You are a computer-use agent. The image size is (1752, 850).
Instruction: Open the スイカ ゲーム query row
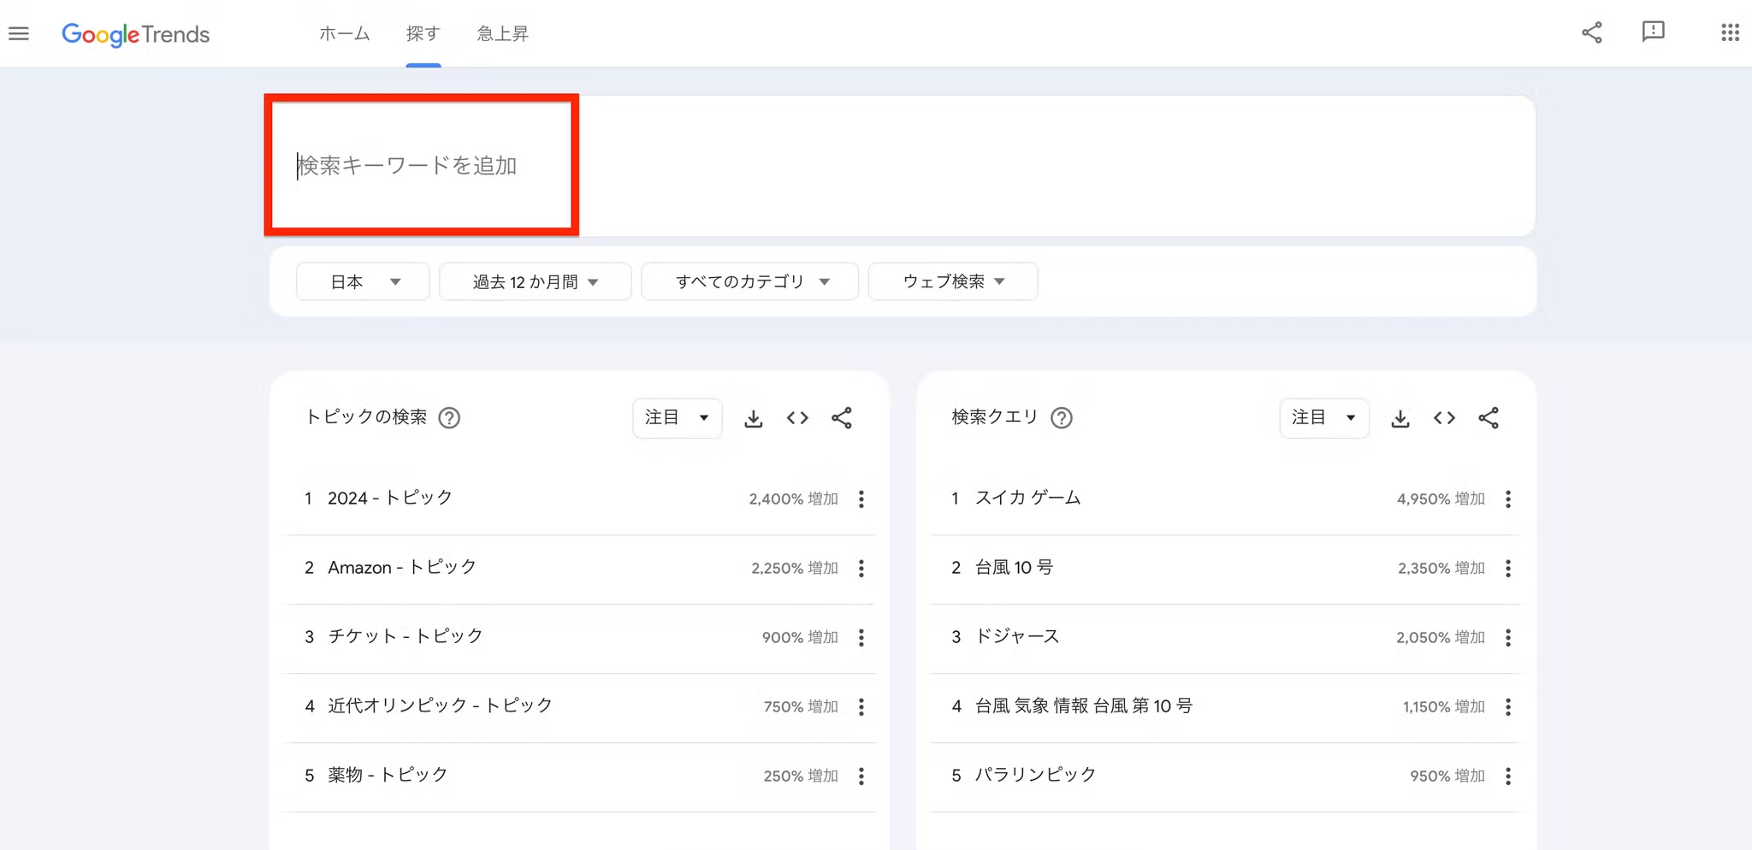[1226, 499]
